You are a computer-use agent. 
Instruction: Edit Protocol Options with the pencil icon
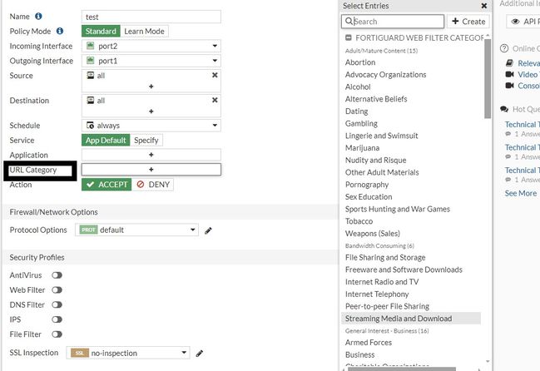pyautogui.click(x=208, y=230)
